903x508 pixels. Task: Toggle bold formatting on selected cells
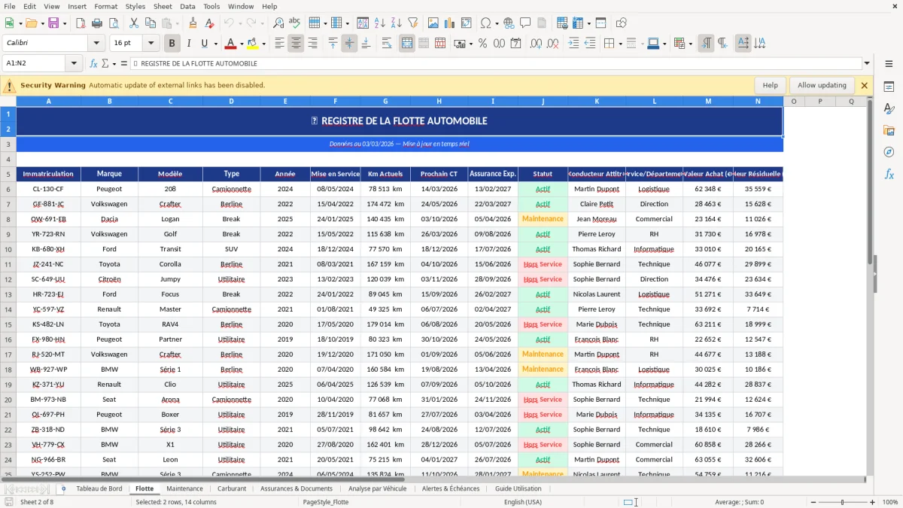(x=172, y=43)
